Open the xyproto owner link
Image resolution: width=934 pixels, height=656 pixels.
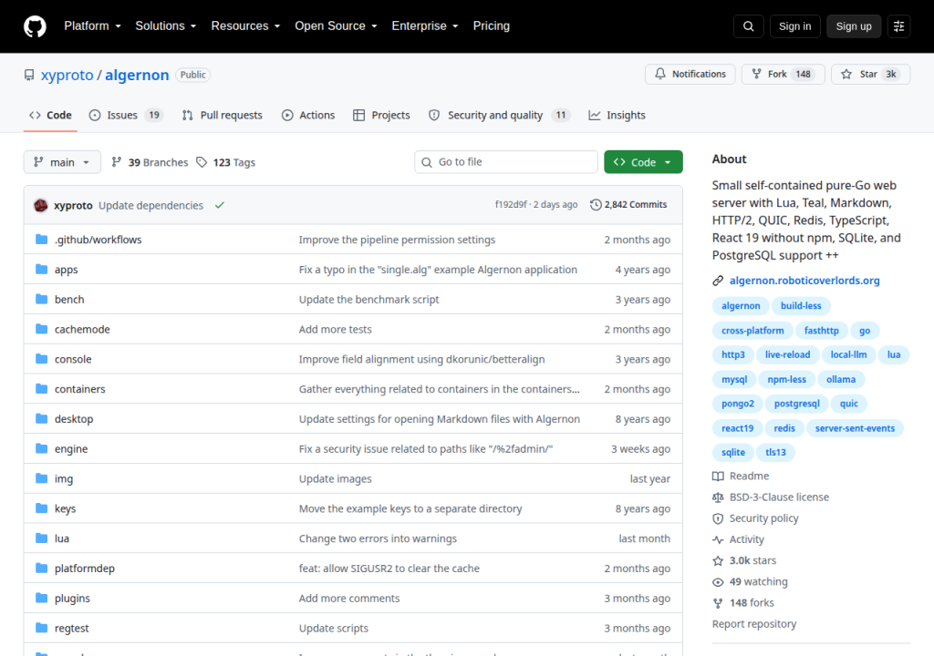click(x=67, y=75)
